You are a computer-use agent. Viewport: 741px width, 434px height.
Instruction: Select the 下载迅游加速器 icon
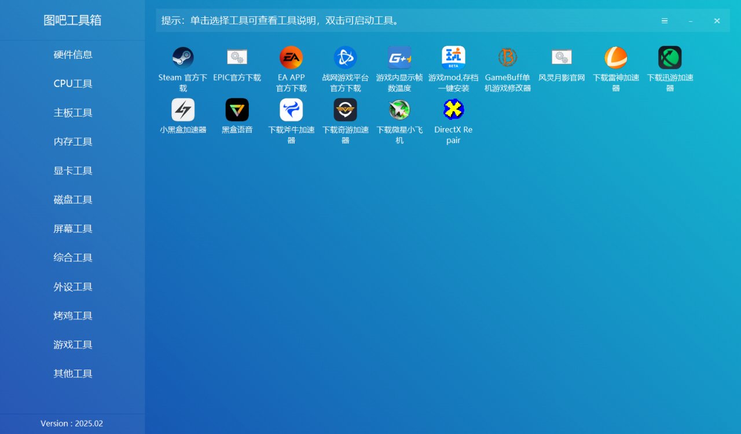(x=670, y=57)
